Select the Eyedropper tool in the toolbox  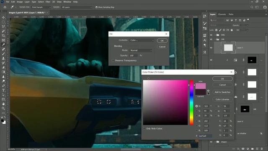3,45
